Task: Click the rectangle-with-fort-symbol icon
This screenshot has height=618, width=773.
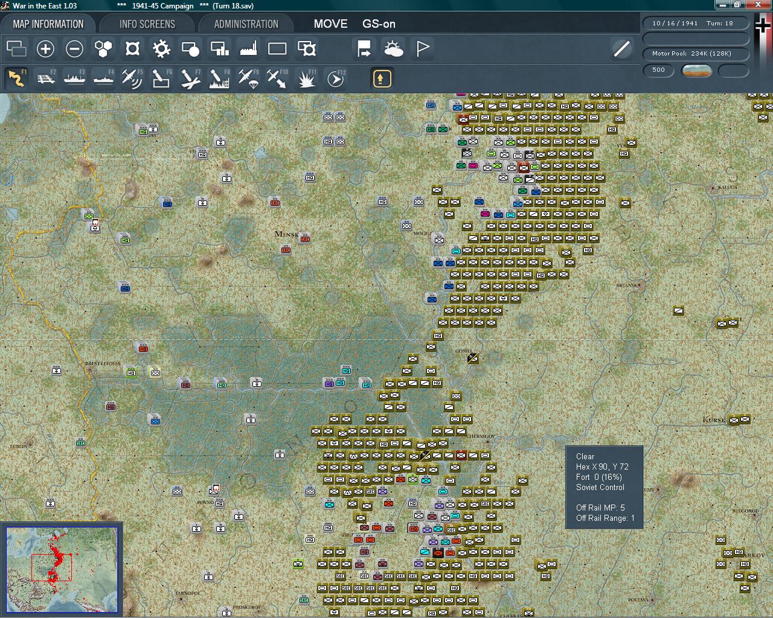Action: [x=306, y=49]
